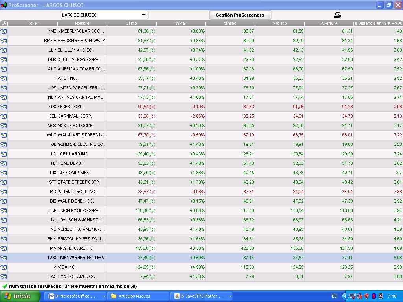Open the LARGOS CHUSCO screener dropdown
Image resolution: width=403 pixels, height=302 pixels.
(x=104, y=15)
